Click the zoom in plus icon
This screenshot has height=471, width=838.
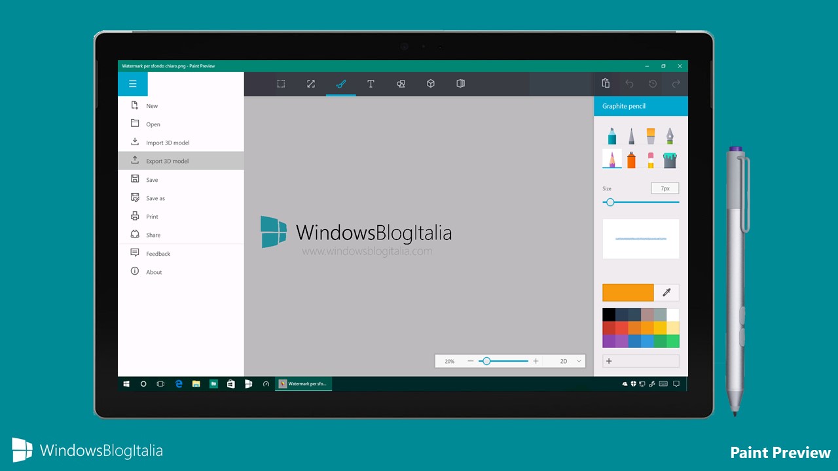pyautogui.click(x=536, y=361)
